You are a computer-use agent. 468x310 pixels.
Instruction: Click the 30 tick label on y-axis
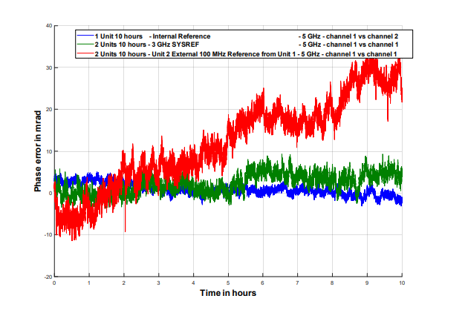click(x=48, y=68)
